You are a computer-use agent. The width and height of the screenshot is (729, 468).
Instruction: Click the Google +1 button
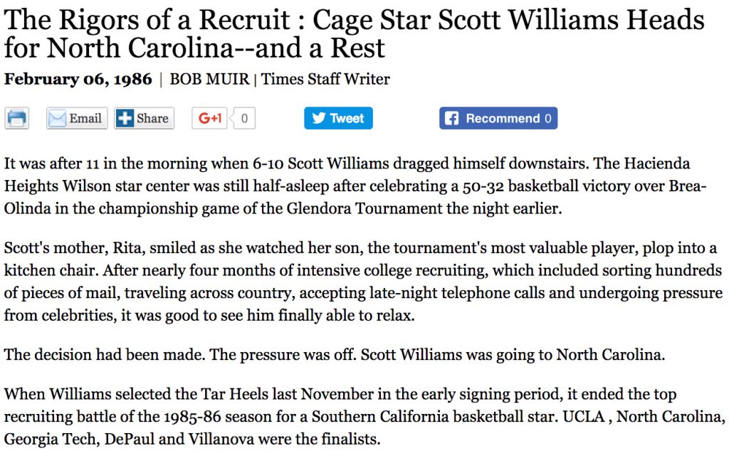[x=210, y=118]
